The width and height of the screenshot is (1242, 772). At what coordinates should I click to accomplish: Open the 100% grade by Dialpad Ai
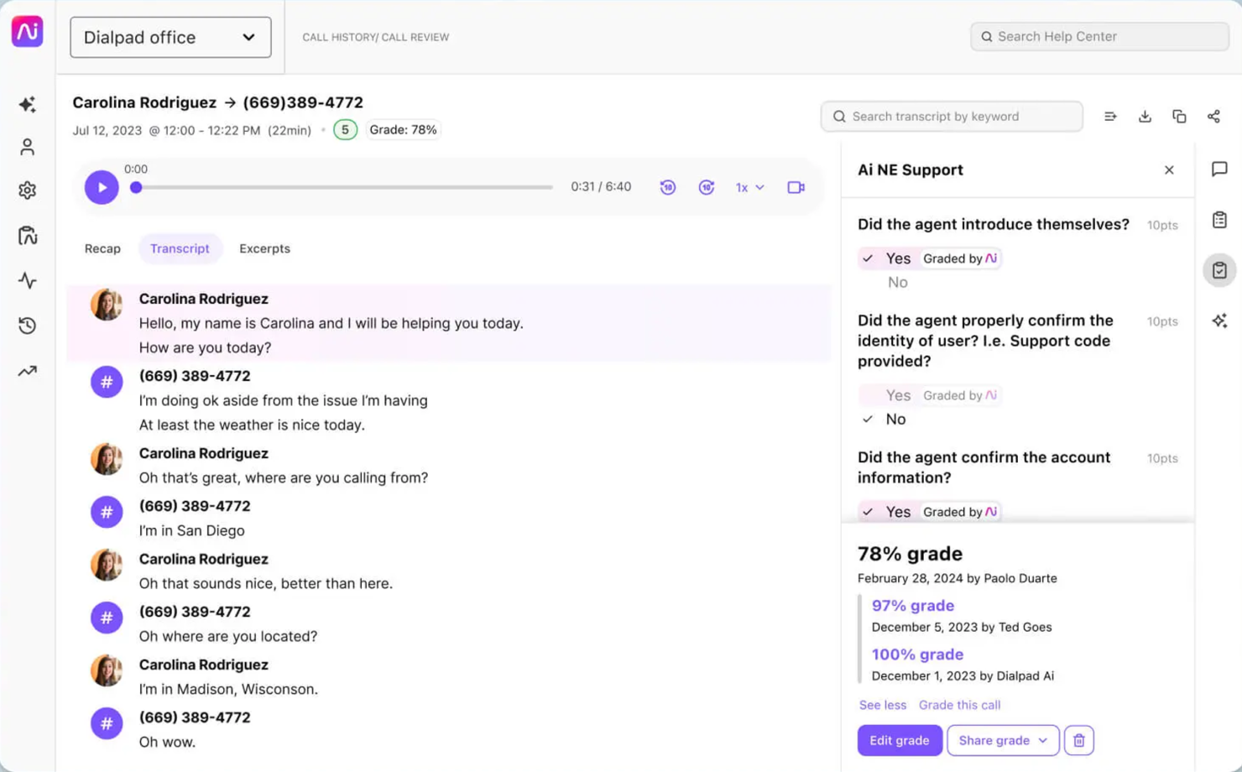pos(917,655)
